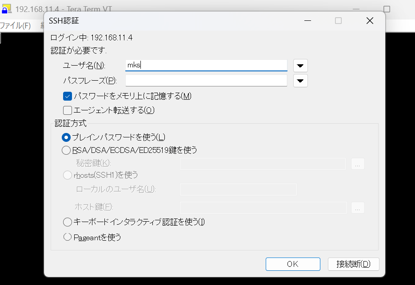Uncheck パスワードをメモリ上に記憶する checkbox
Screen dimensions: 415x285
[68, 96]
